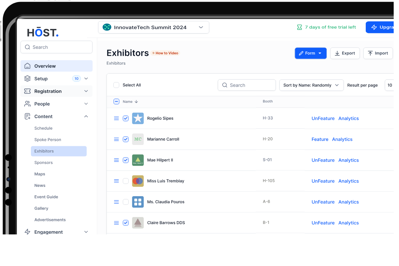Click UnFeature for Rogelio Sipes
The height and width of the screenshot is (266, 399).
coord(323,118)
